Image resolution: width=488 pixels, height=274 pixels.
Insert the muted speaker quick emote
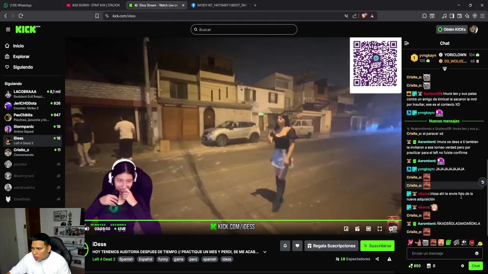(464, 243)
